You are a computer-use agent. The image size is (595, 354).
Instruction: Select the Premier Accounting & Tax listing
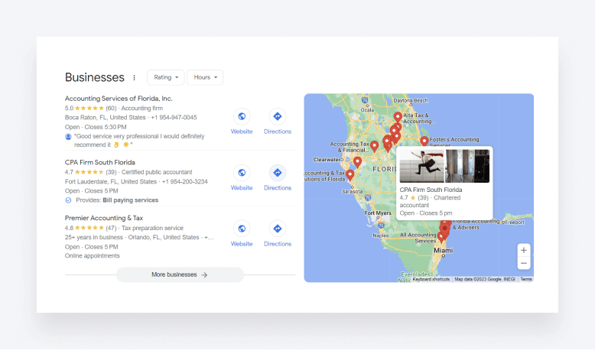104,218
